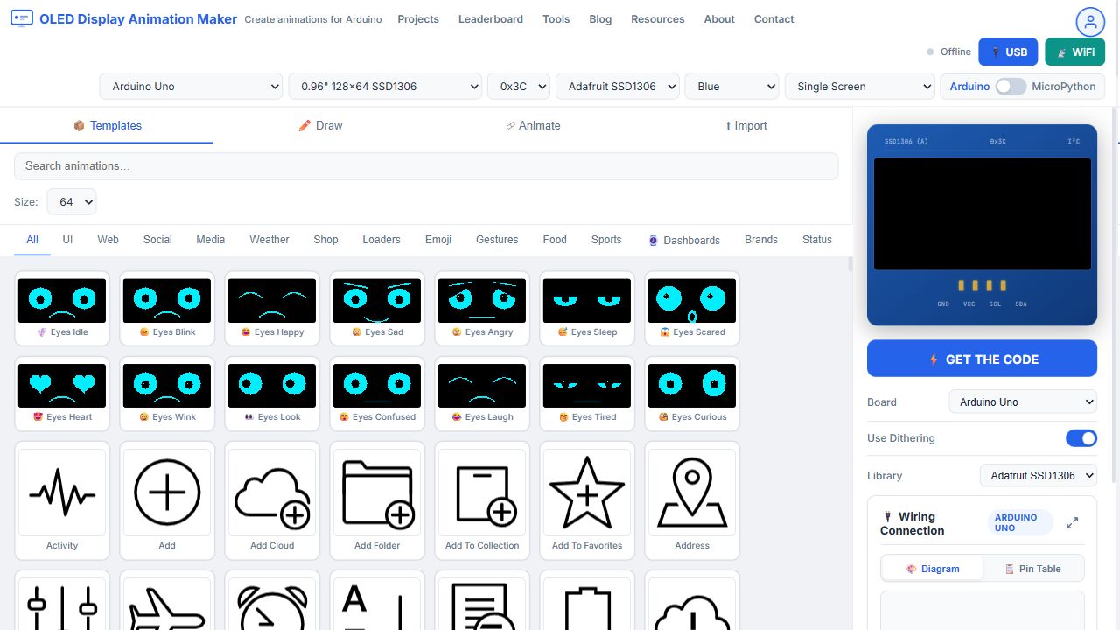The height and width of the screenshot is (630, 1120).
Task: Switch to the Import tab
Action: click(x=745, y=126)
